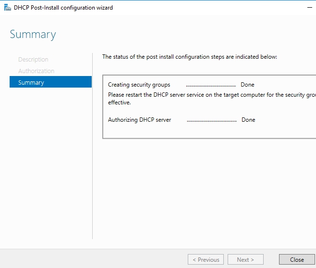Open the Authorization step in sidebar
This screenshot has width=316, height=268.
[x=36, y=71]
